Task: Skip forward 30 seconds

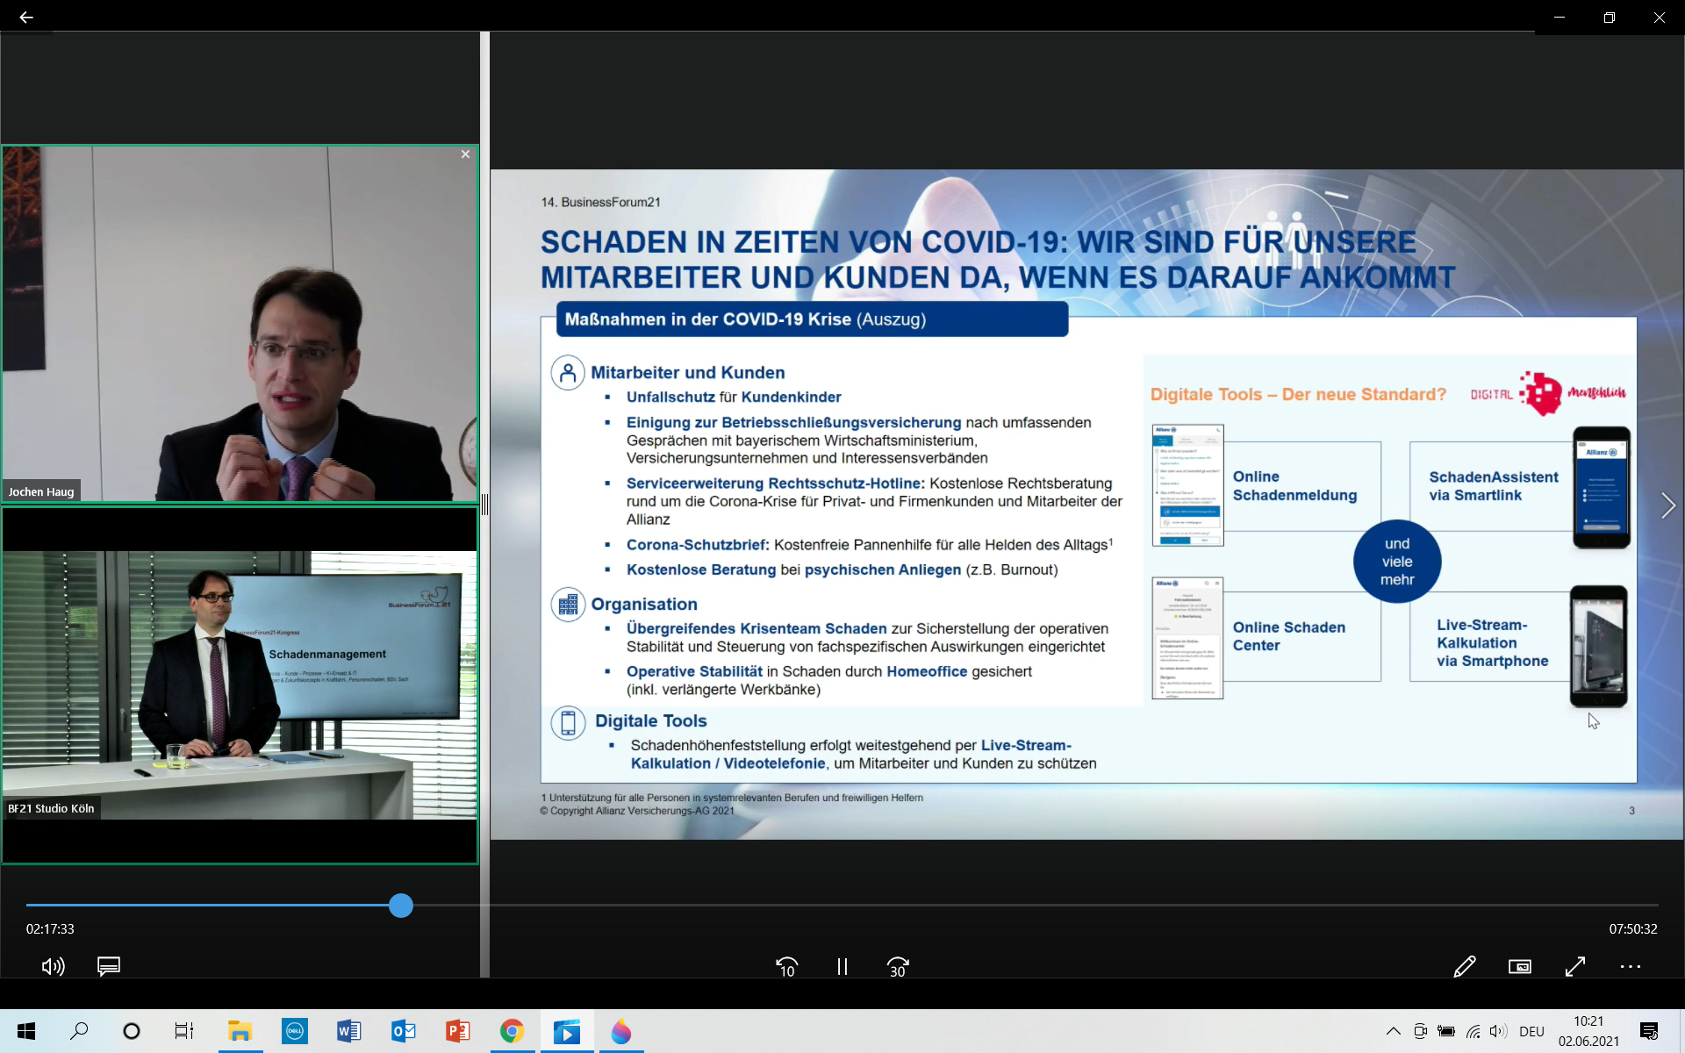Action: [x=898, y=966]
